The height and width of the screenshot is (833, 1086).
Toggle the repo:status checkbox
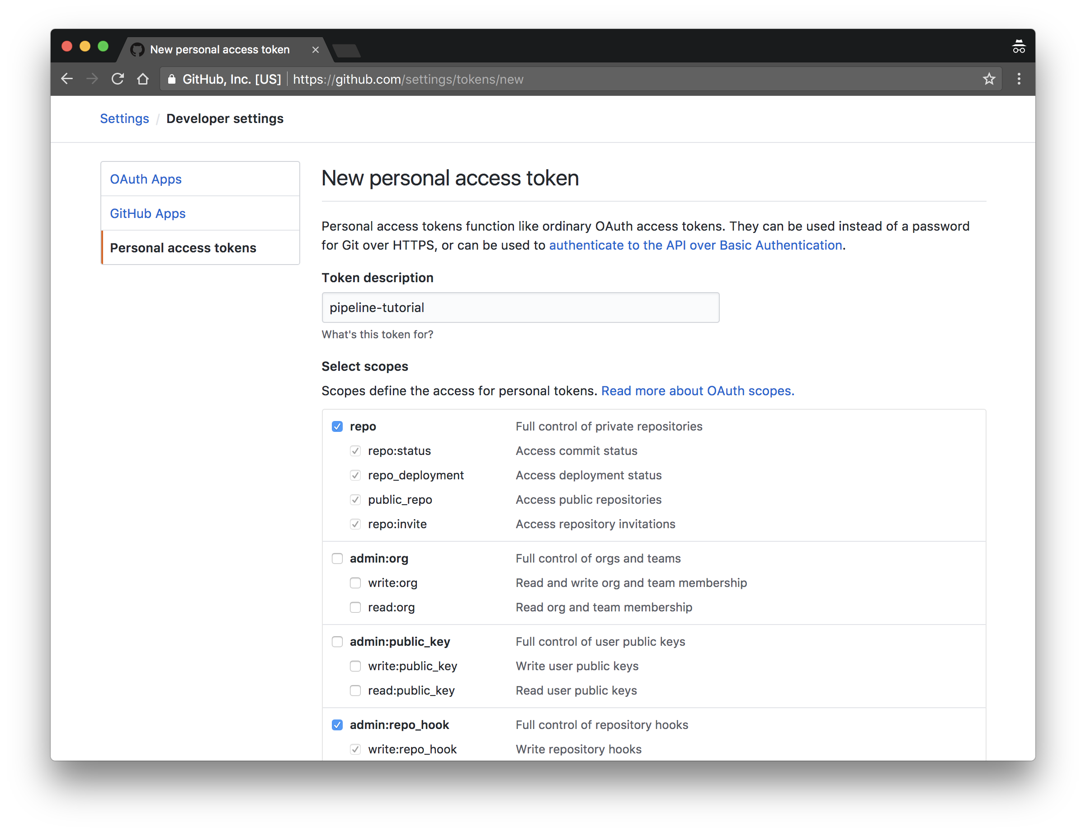pos(355,451)
